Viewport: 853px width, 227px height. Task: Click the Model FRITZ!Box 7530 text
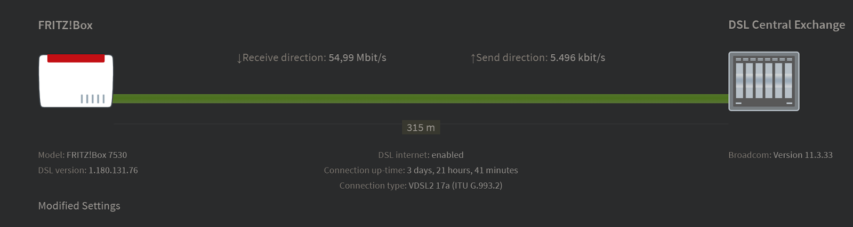point(83,155)
